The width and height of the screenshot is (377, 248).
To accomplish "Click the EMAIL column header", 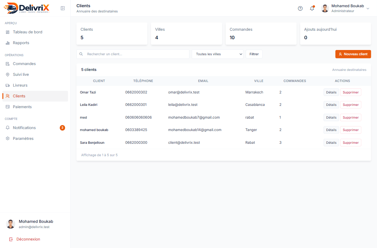I will [203, 81].
